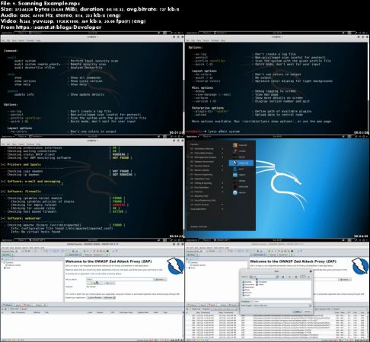Open the Request tab in the ZAP welcome thumbnail
The height and width of the screenshot is (342, 370).
pyautogui.click(x=88, y=255)
